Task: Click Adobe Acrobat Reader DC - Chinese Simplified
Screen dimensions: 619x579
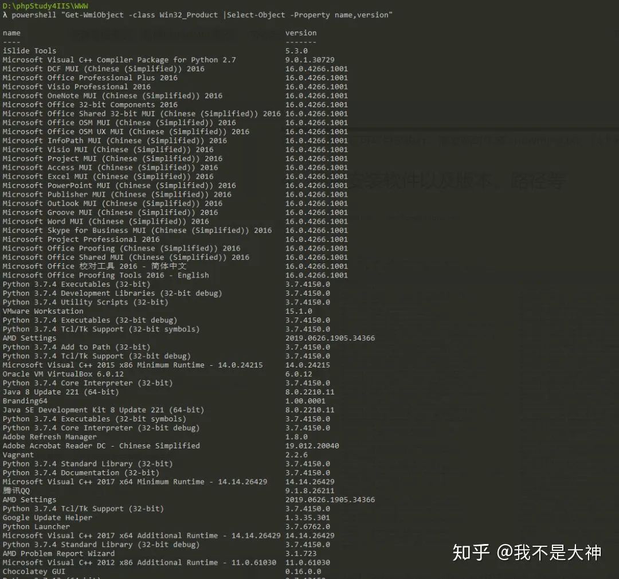Action: coord(101,446)
